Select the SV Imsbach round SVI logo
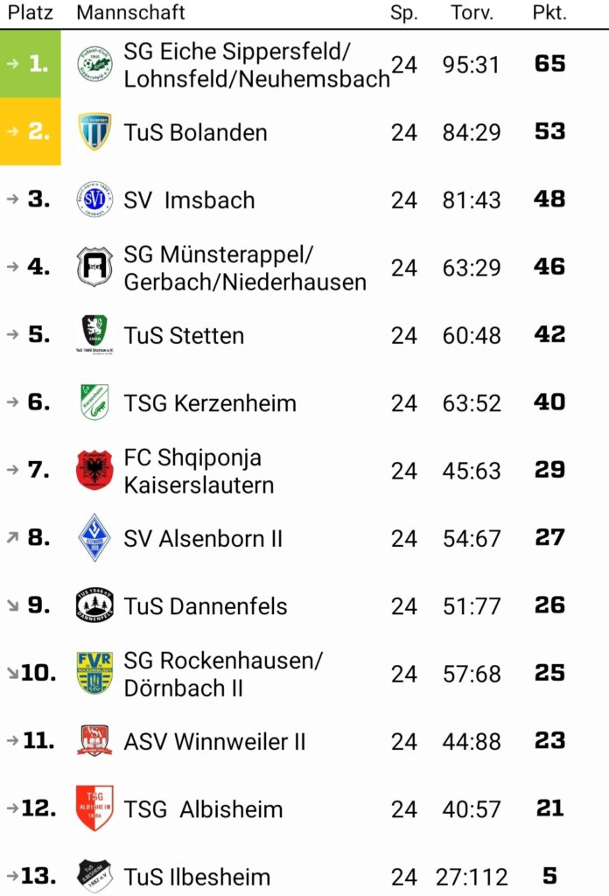The height and width of the screenshot is (896, 609). (x=94, y=199)
